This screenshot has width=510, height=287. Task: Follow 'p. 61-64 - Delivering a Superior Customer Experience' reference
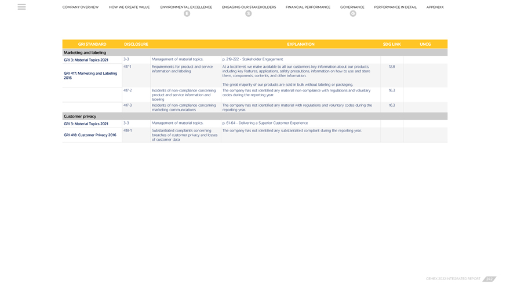pos(265,123)
